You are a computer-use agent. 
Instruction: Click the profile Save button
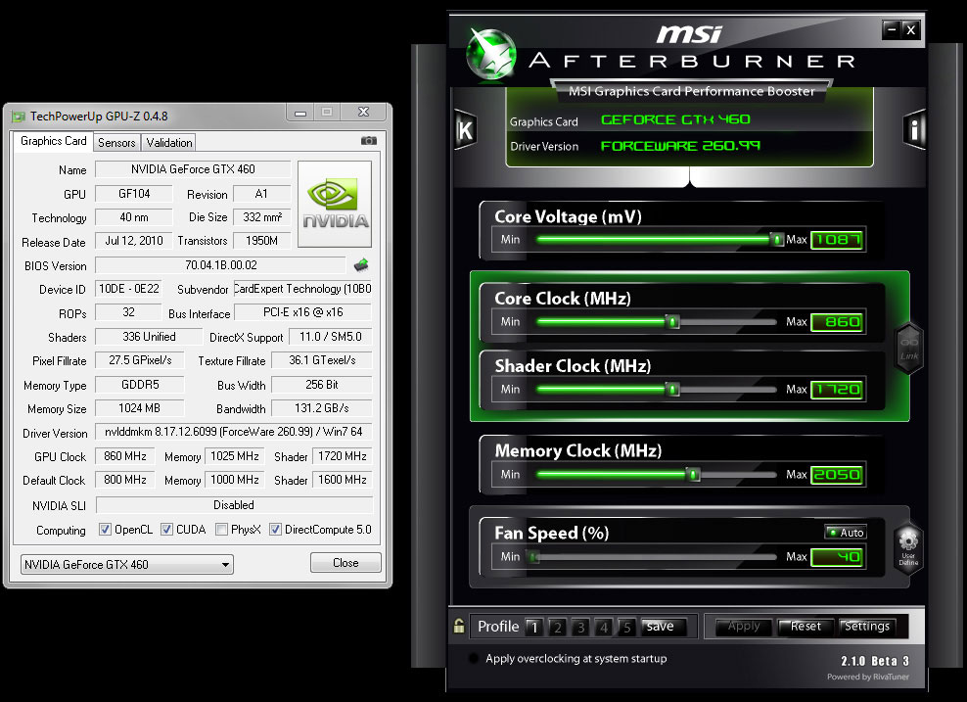tap(663, 627)
